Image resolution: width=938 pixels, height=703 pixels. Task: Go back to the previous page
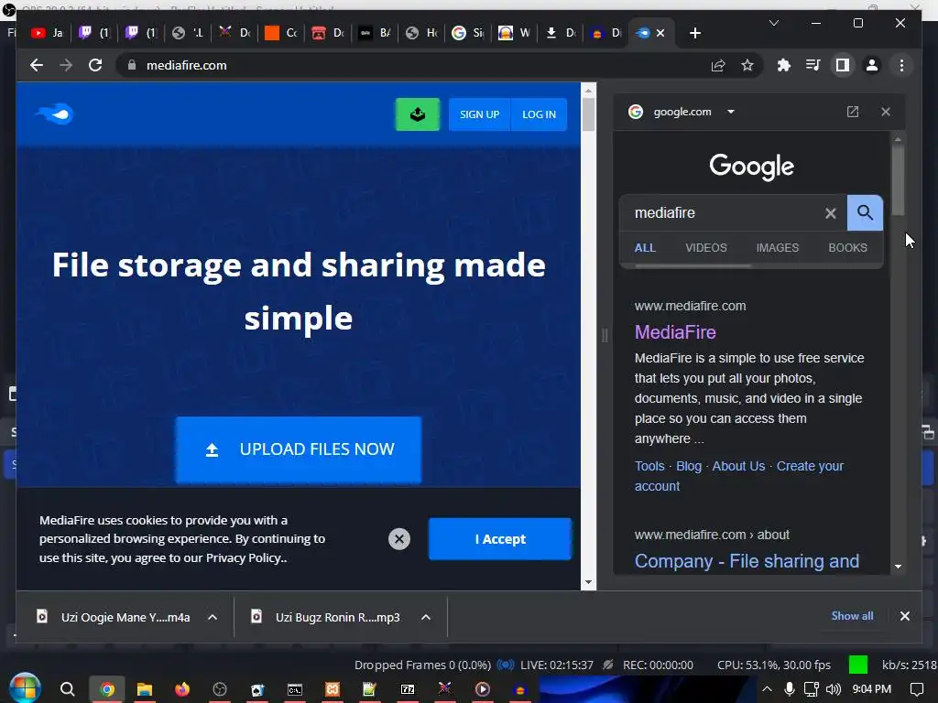[37, 65]
